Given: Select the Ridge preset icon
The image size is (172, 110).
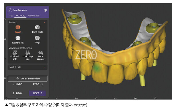Looking at the screenshot, I should [37, 38].
